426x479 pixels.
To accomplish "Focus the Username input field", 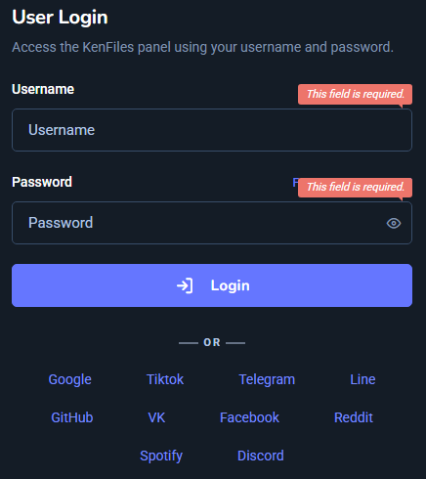I will click(x=212, y=130).
